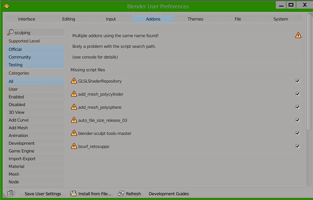Open the System preferences tab
This screenshot has height=200, width=313.
(281, 19)
